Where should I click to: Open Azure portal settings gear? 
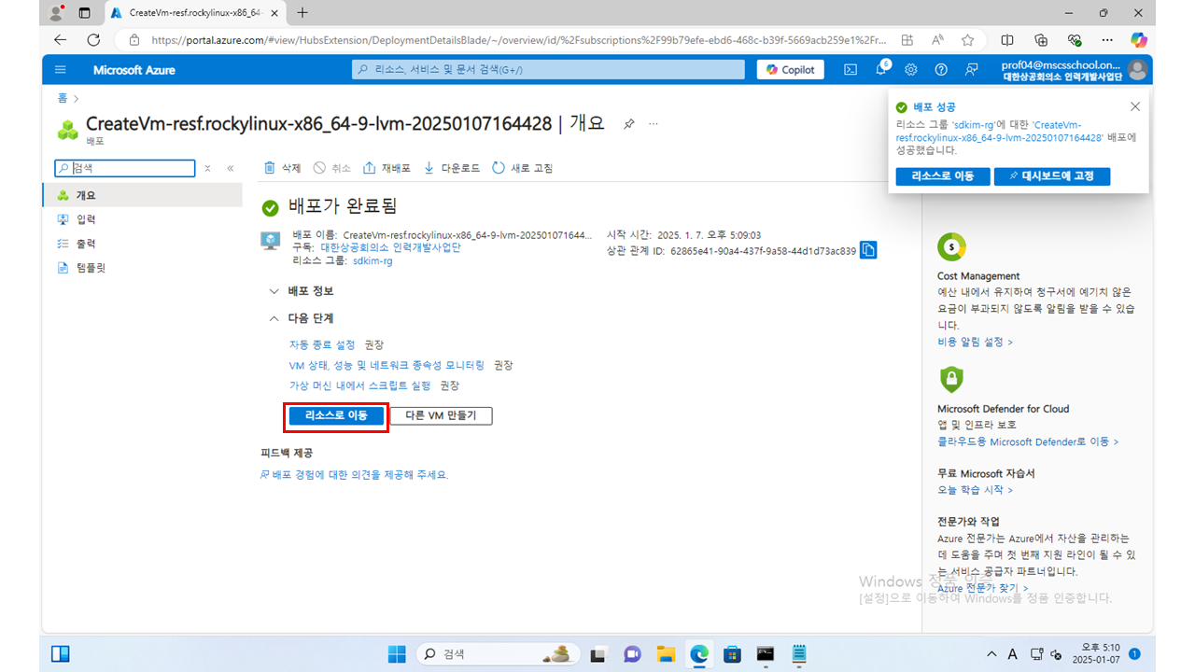(x=911, y=70)
